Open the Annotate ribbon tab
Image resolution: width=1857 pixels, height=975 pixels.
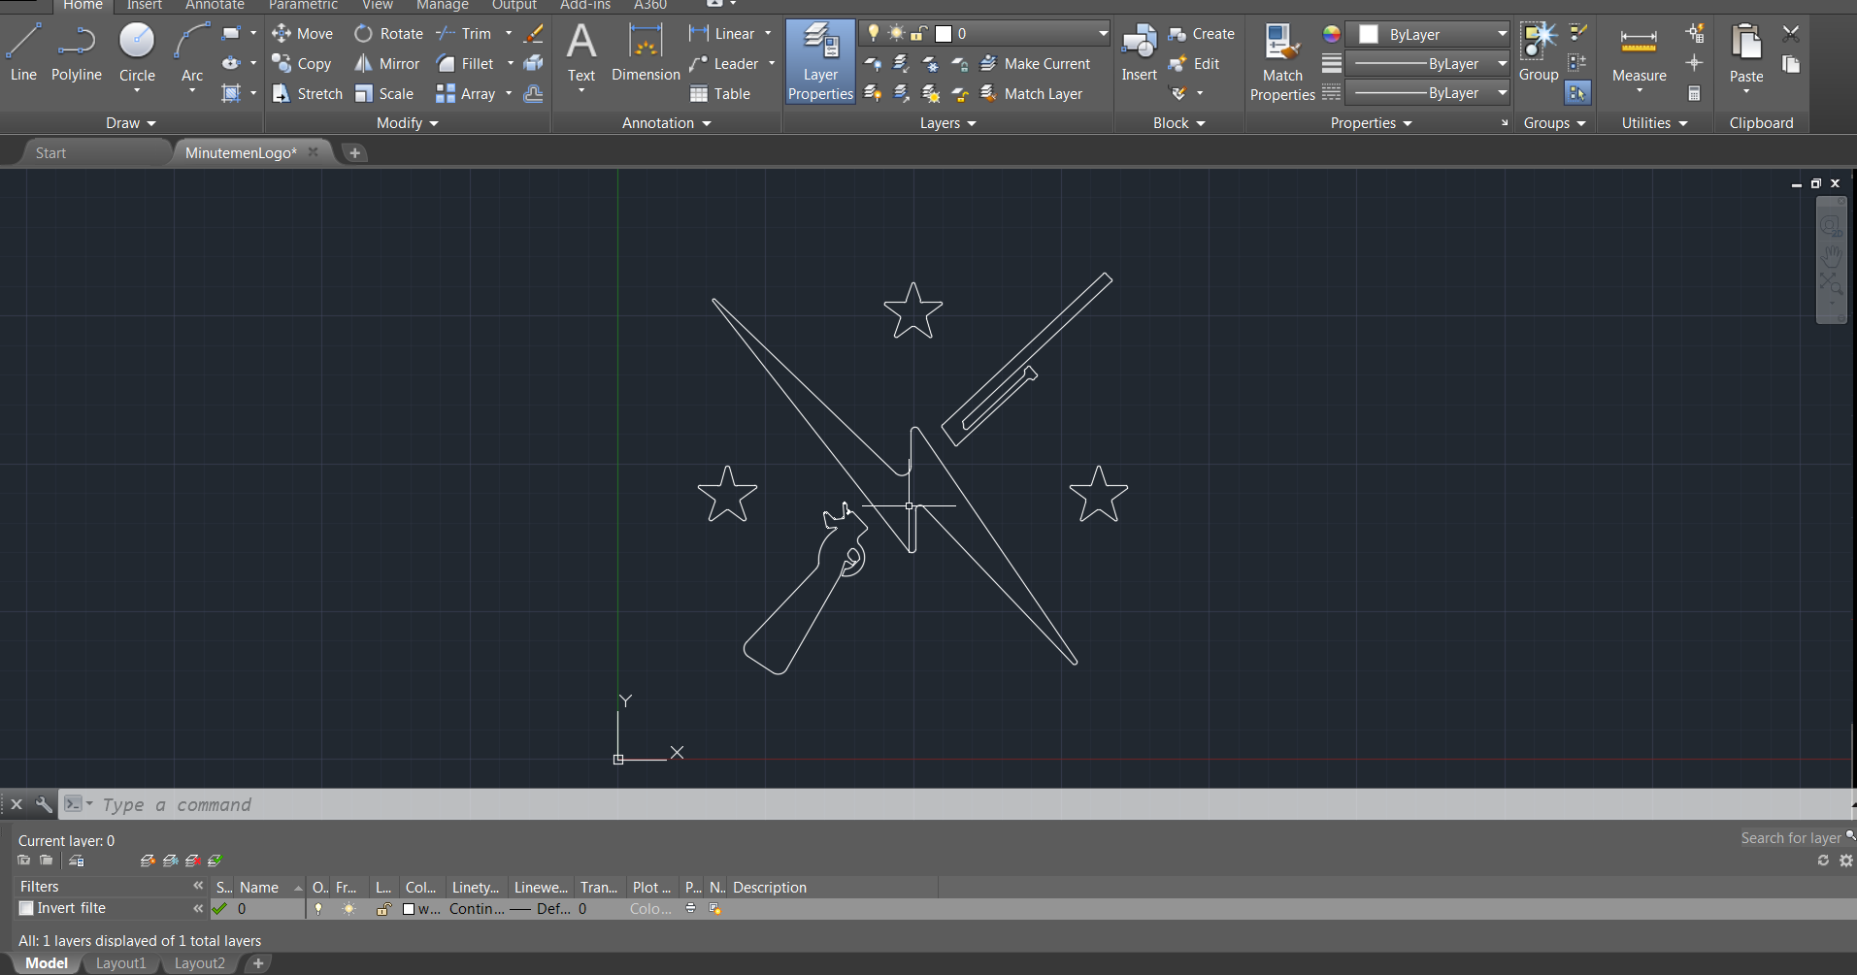215,5
